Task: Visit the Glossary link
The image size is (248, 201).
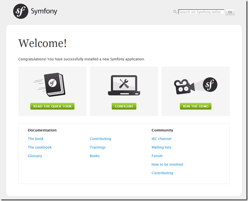Action: (x=35, y=156)
